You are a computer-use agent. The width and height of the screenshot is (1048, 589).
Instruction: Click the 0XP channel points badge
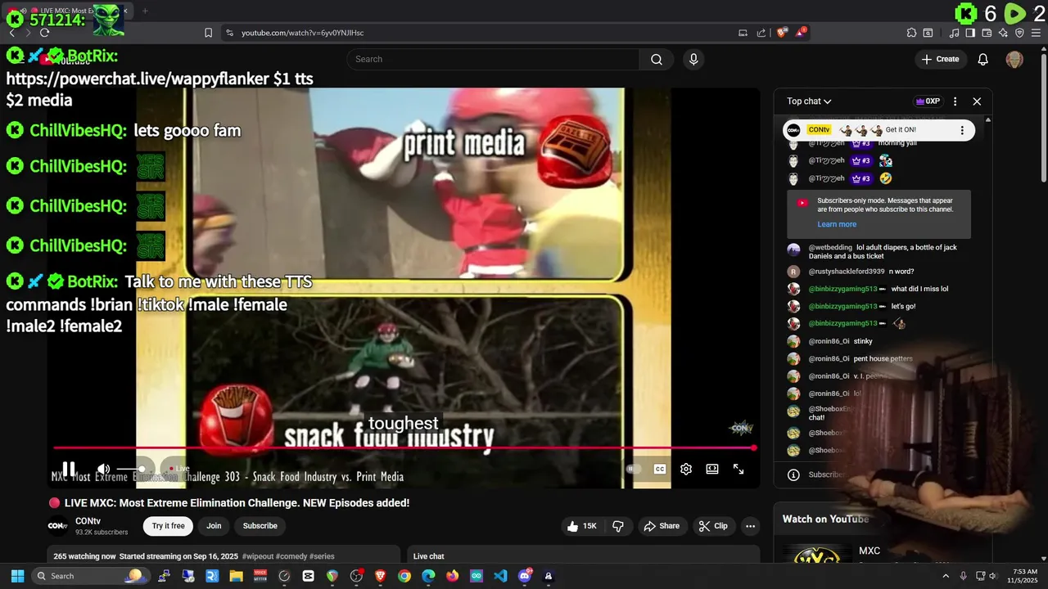928,101
